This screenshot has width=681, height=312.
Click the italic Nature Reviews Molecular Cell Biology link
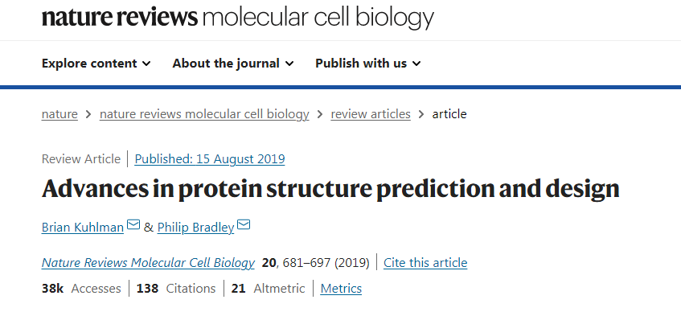tap(148, 263)
